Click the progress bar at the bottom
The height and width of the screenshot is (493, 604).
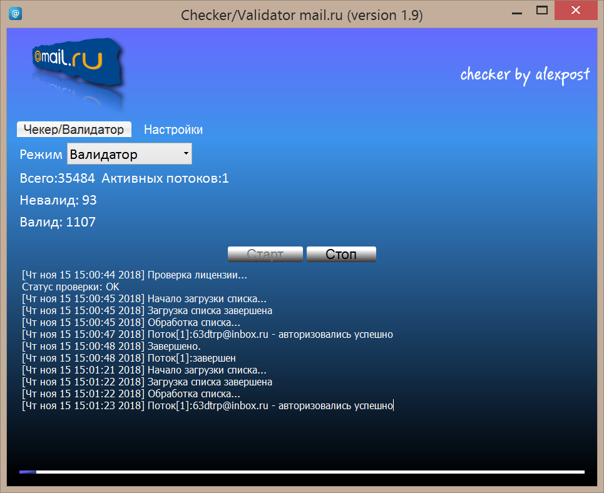(x=302, y=472)
